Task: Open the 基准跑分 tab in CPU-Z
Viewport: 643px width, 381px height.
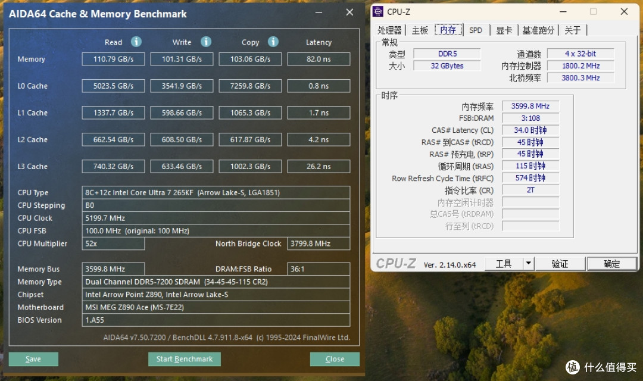Action: 538,30
